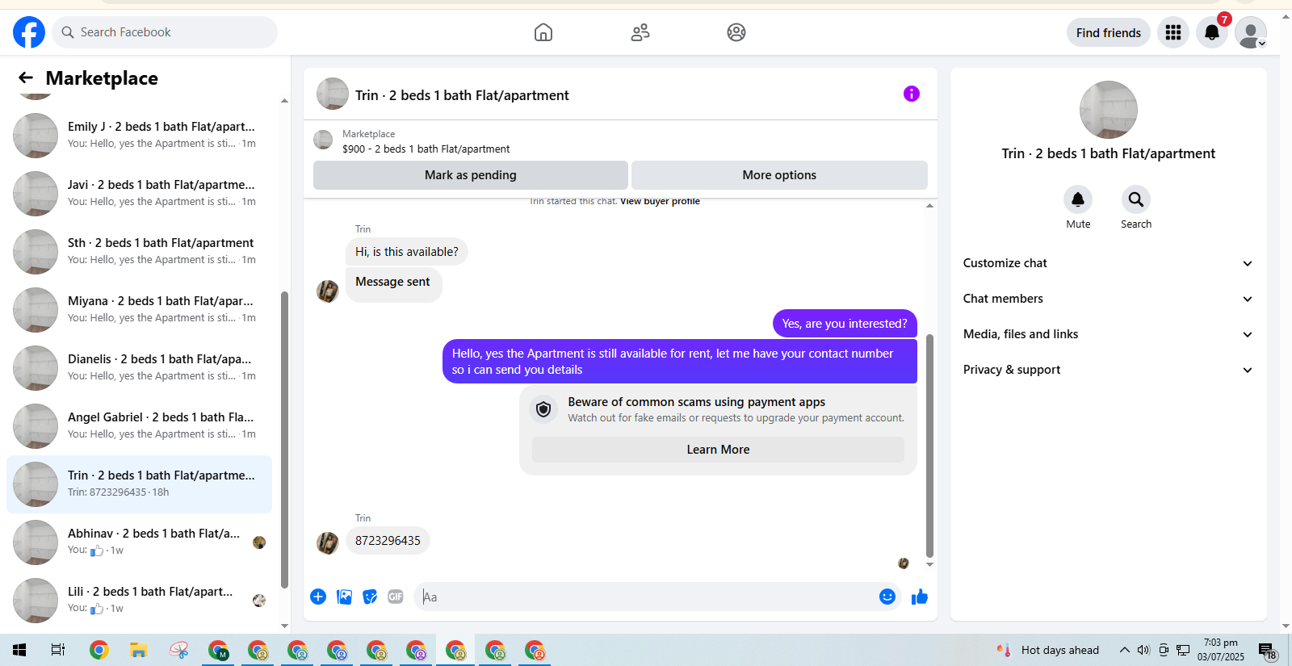This screenshot has width=1292, height=666.
Task: Mute the Trin conversation
Action: click(1078, 199)
